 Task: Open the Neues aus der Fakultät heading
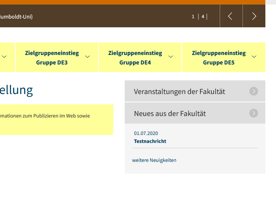170,113
